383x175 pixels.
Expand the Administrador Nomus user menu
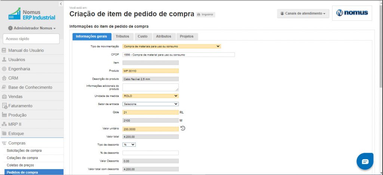tap(32, 28)
